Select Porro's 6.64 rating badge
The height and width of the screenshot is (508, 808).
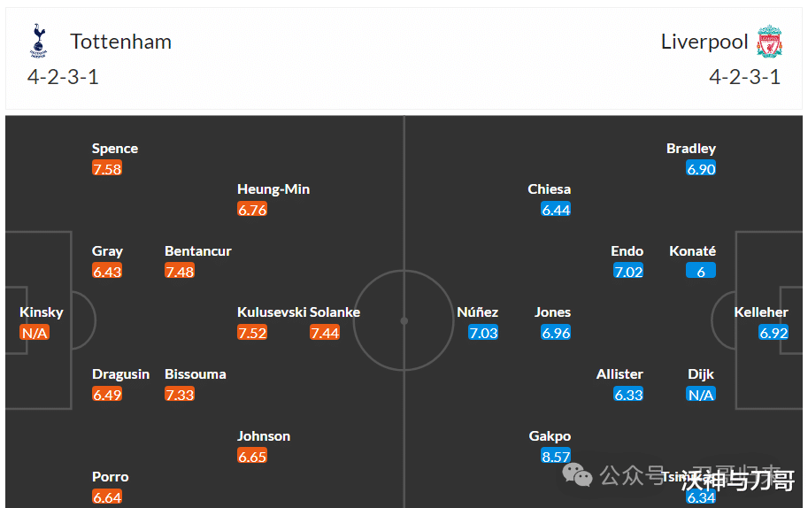coord(107,497)
